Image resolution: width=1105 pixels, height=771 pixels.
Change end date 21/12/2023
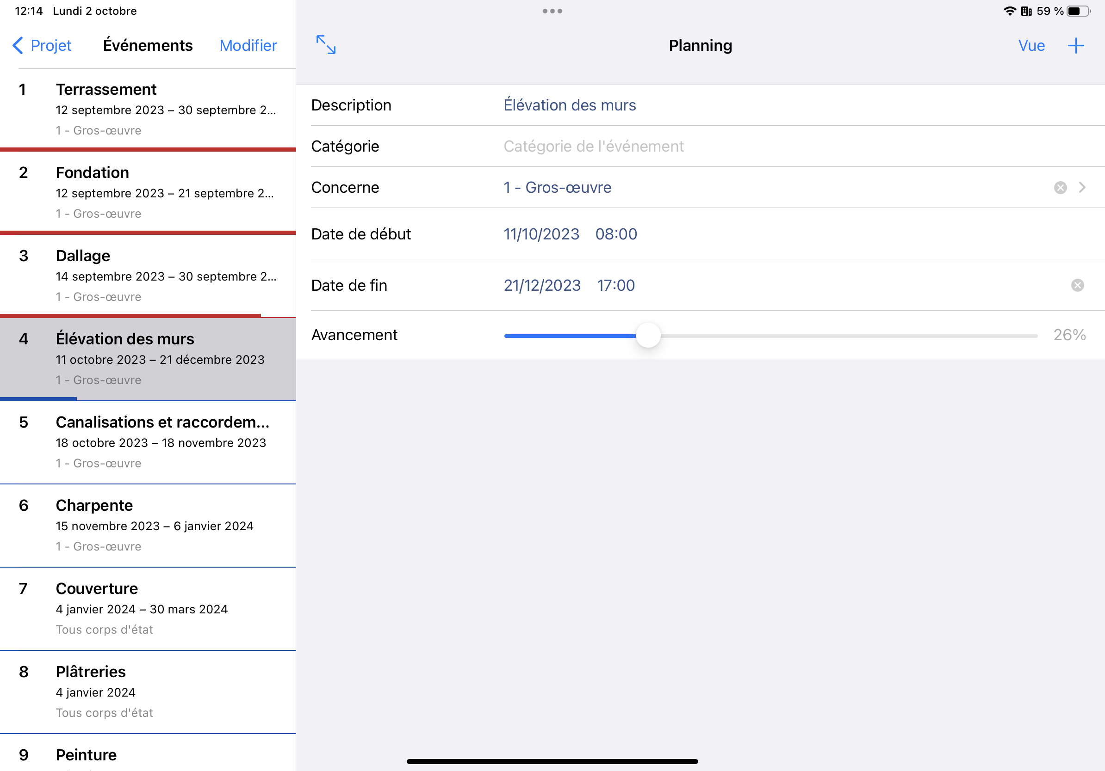coord(542,286)
